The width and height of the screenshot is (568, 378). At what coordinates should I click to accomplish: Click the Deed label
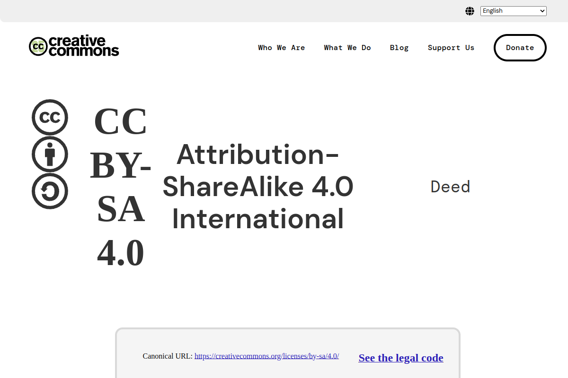pyautogui.click(x=450, y=187)
